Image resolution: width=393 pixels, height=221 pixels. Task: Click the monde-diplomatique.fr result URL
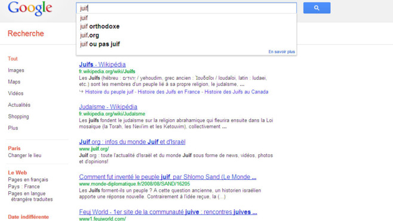tap(134, 183)
